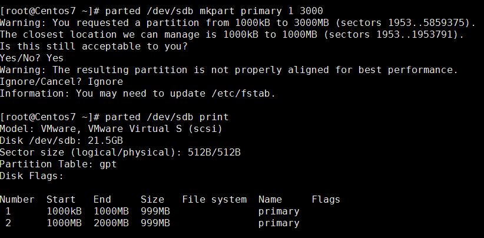Click the /etc/fstab path in Information line

point(243,93)
